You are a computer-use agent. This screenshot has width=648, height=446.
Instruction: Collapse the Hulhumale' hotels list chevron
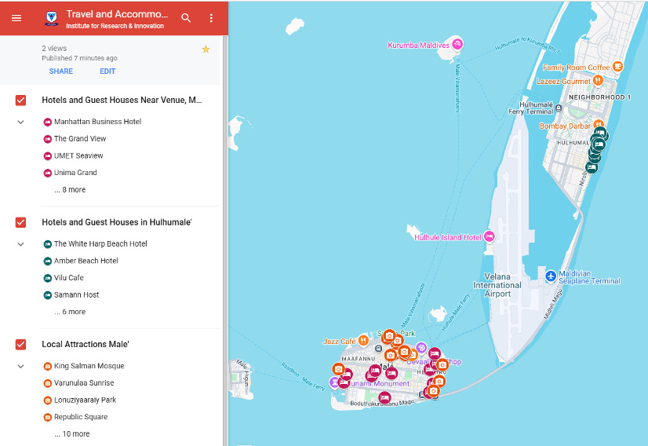pos(21,244)
